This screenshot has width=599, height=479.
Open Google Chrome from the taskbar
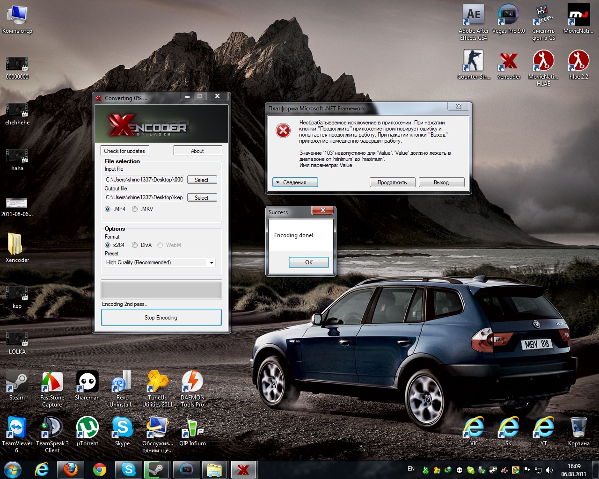point(100,469)
